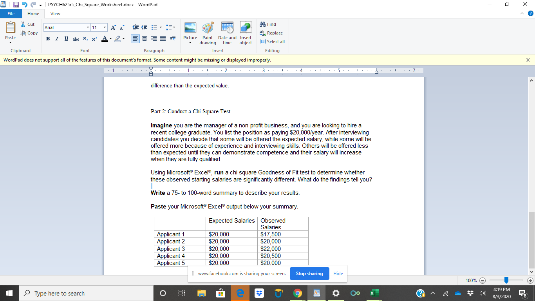The image size is (535, 301).
Task: Zoom in with the plus button
Action: tap(530, 281)
